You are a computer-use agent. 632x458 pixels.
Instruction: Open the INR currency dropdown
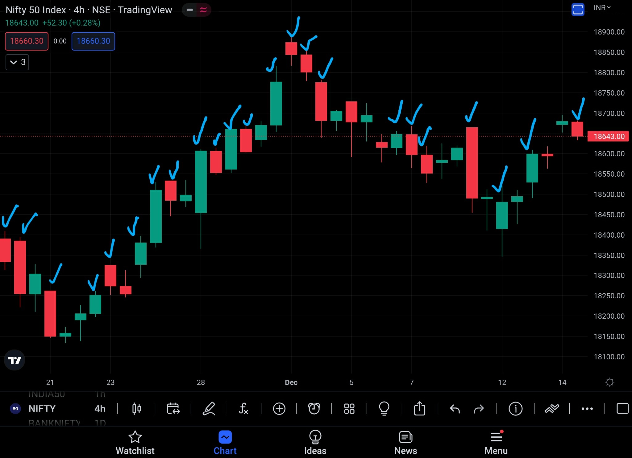coord(602,8)
